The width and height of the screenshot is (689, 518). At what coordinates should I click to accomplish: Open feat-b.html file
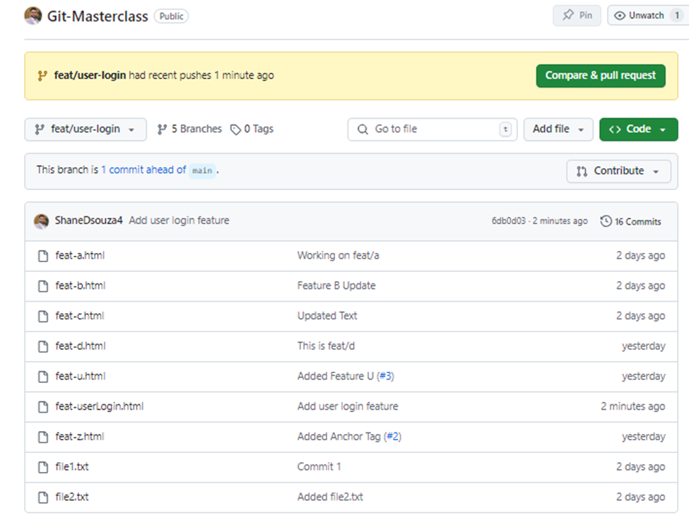tap(81, 286)
